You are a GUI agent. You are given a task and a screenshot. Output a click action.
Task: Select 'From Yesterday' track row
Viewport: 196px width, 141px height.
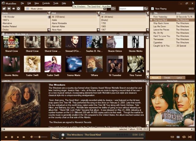coord(172,17)
